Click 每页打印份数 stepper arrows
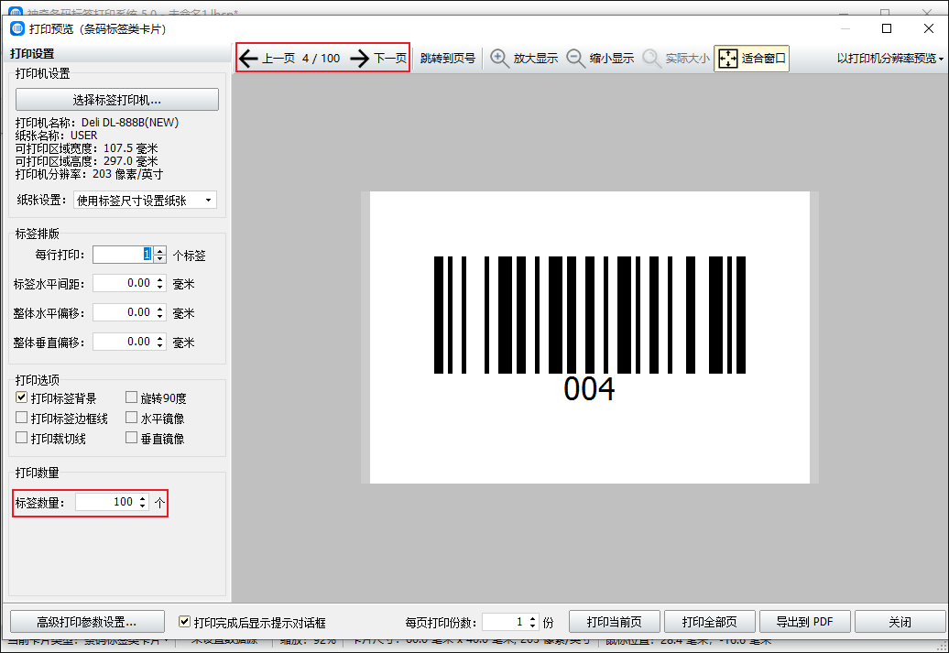 click(x=532, y=622)
